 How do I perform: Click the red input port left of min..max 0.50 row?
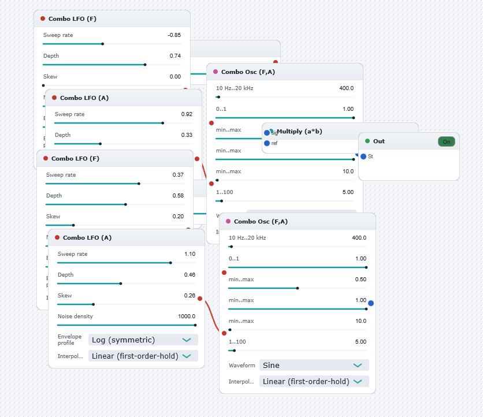pos(224,273)
